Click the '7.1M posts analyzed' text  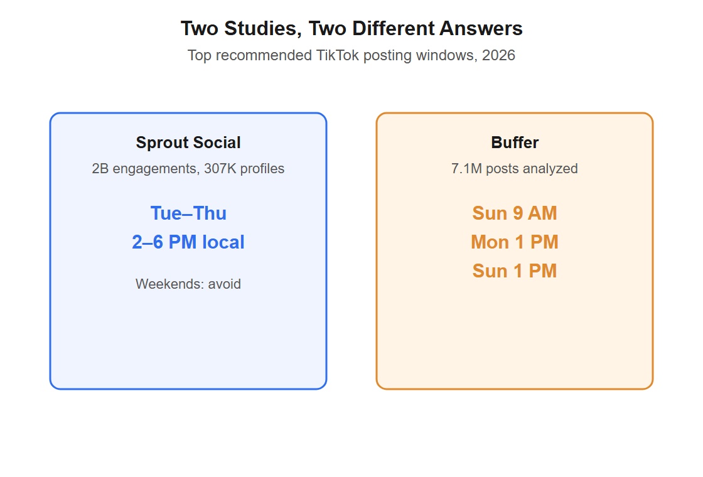point(515,169)
